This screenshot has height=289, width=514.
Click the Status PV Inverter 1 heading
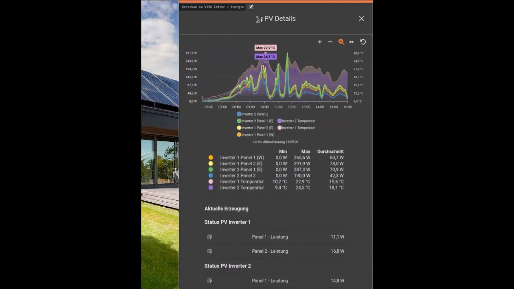(228, 222)
